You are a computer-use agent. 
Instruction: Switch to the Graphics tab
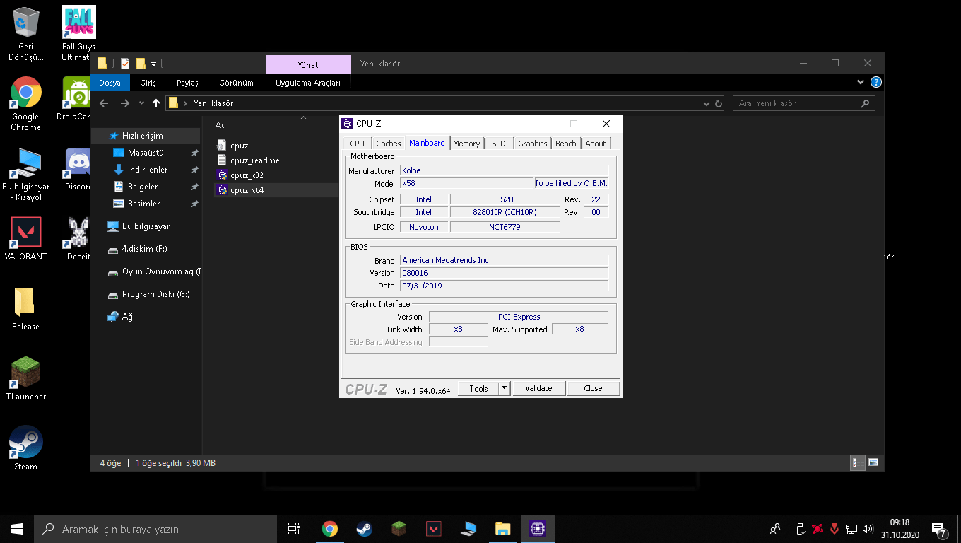click(x=533, y=144)
